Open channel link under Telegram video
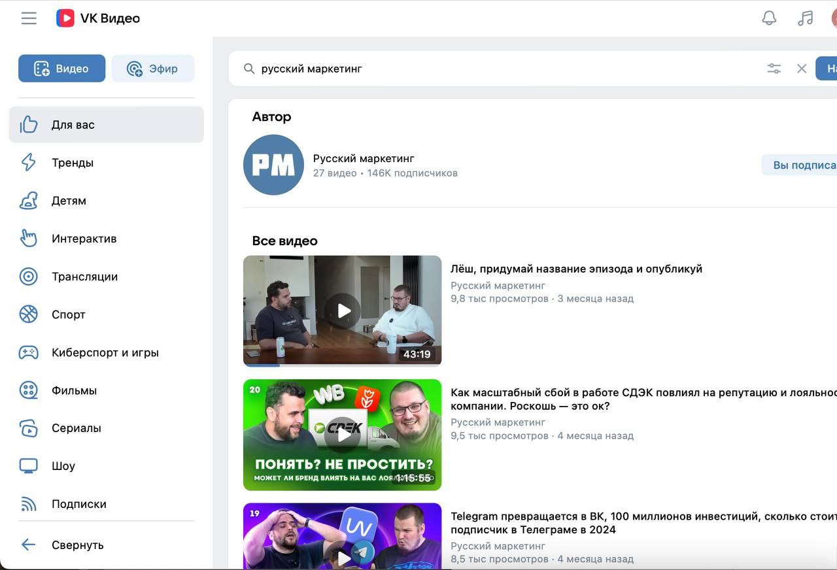The image size is (837, 570). [498, 546]
